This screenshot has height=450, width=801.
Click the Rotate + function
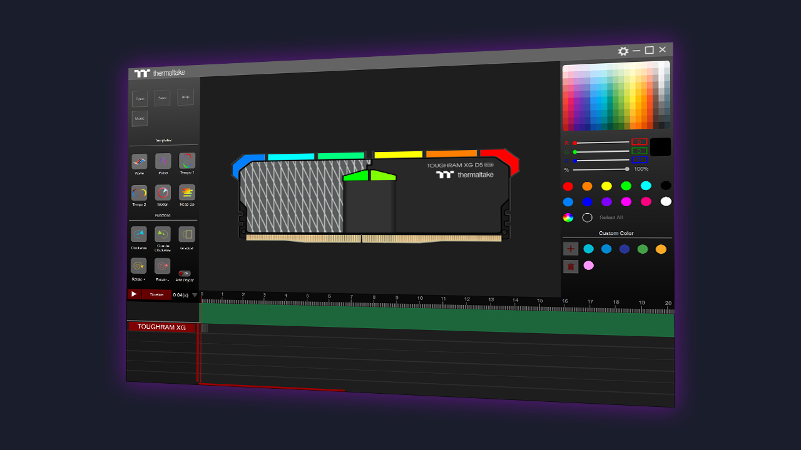pyautogui.click(x=139, y=266)
